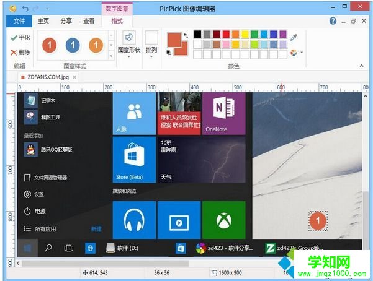Viewport: 373px width, 281px height.
Task: Open the stamp shape (图章形状) menu
Action: [129, 45]
